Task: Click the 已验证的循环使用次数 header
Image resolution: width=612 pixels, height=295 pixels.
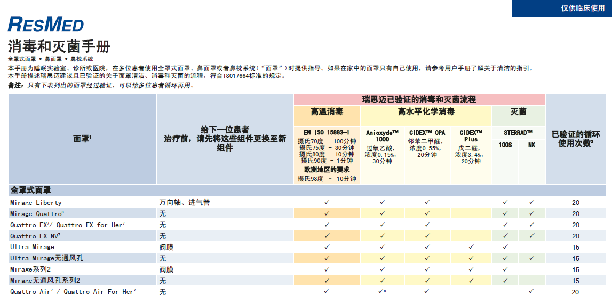Action: tap(576, 139)
